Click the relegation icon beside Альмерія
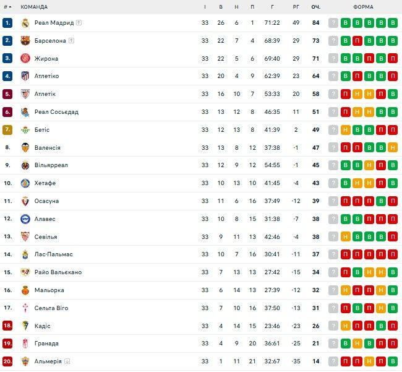The width and height of the screenshot is (402, 372). 67,361
